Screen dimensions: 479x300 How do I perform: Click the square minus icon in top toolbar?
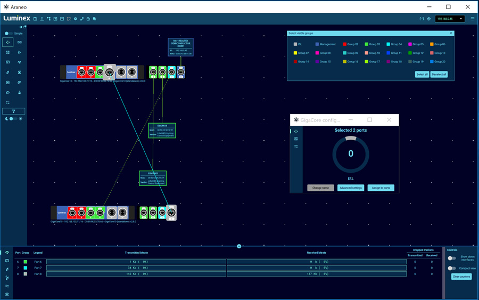tap(62, 19)
